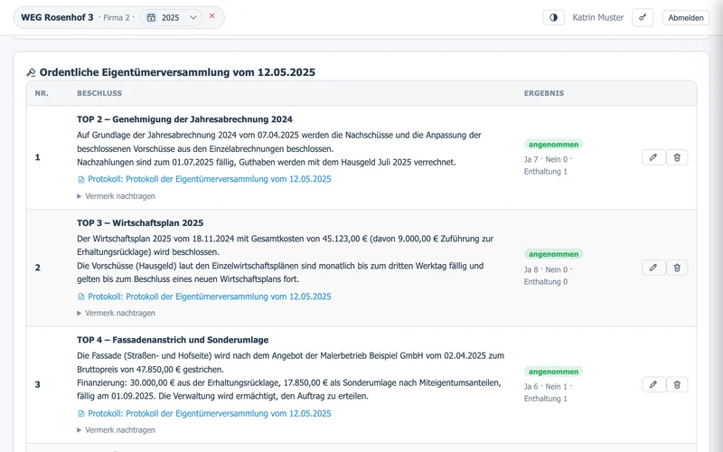Click the Abmelden button
Image resolution: width=723 pixels, height=452 pixels.
(x=686, y=17)
